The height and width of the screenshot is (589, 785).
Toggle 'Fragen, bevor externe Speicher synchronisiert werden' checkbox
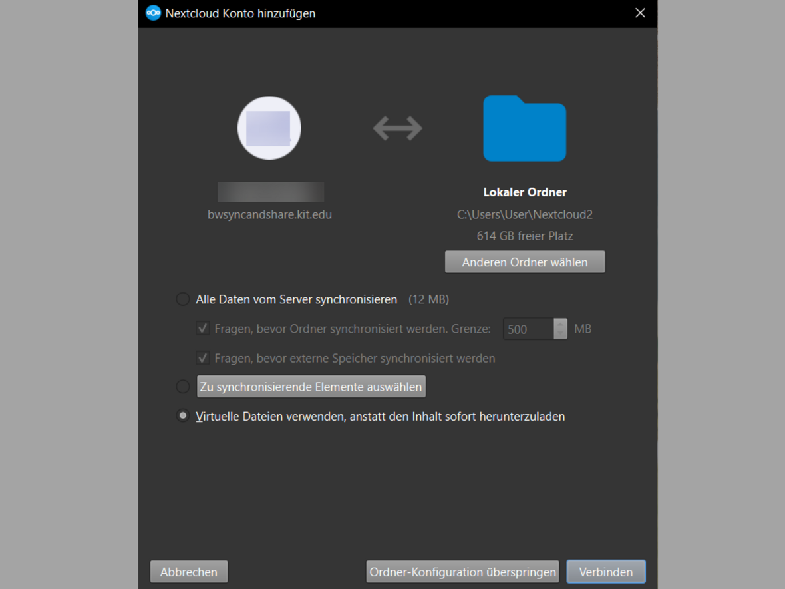tap(203, 358)
